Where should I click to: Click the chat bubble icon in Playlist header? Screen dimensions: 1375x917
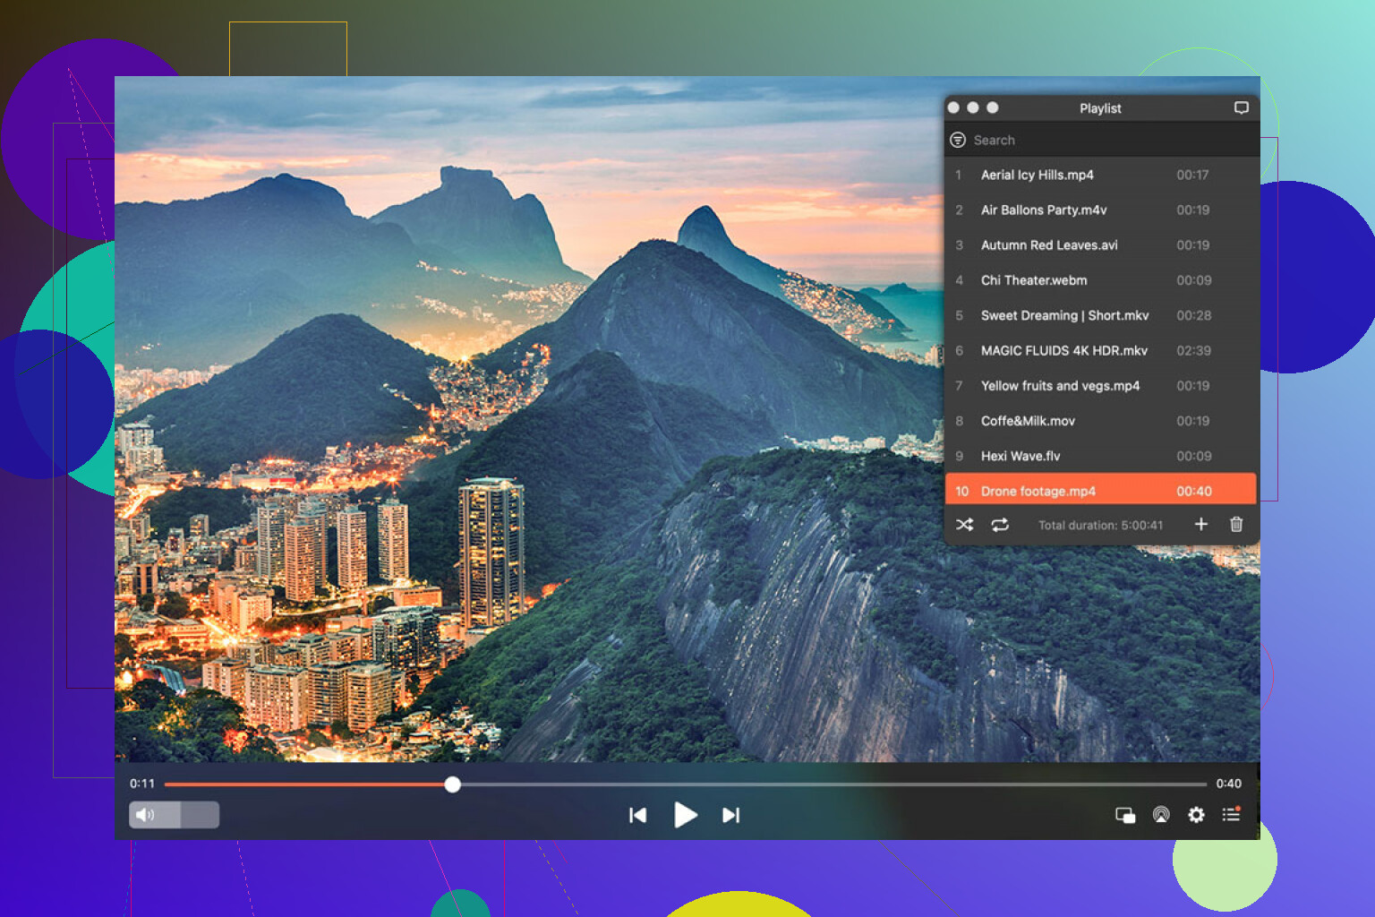point(1241,108)
